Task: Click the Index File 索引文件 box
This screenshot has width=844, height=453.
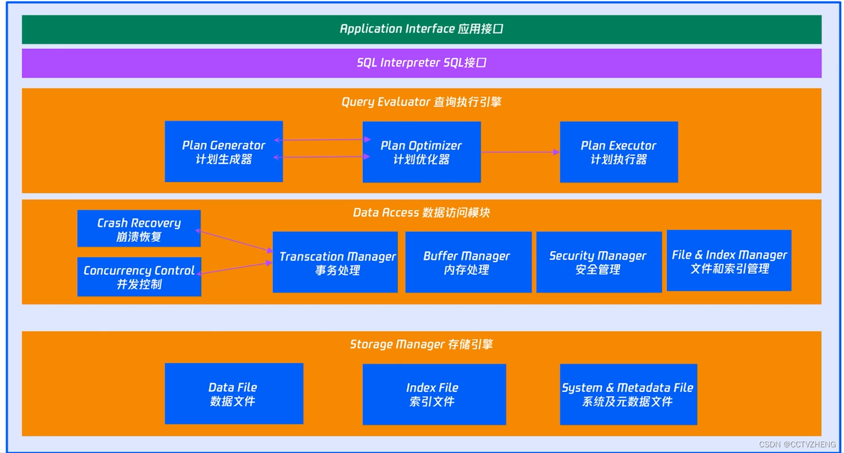Action: click(x=435, y=394)
